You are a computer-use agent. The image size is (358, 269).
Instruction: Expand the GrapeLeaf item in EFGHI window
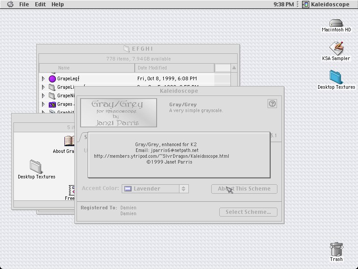pos(43,79)
